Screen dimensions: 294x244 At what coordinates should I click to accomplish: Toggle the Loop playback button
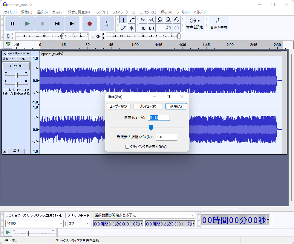[x=107, y=24]
